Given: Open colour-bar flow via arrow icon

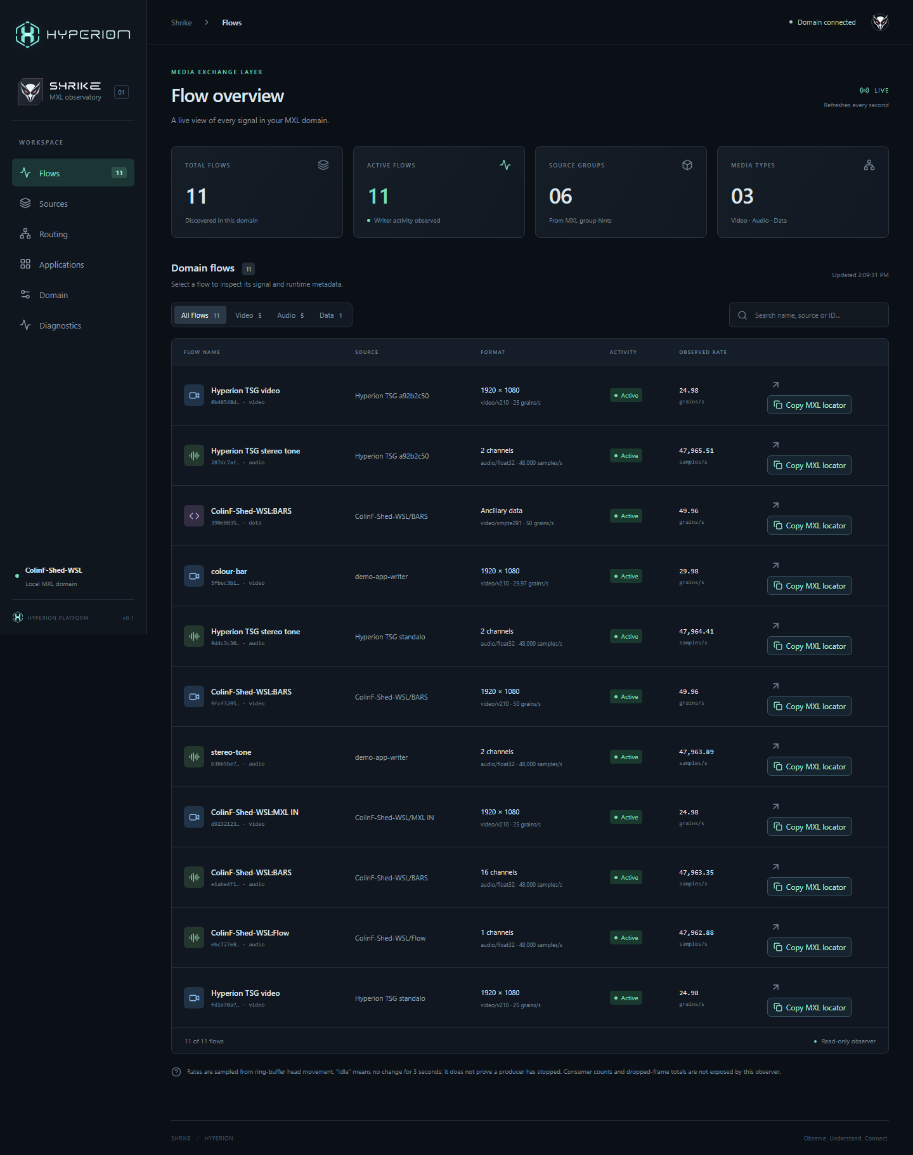Looking at the screenshot, I should 775,566.
